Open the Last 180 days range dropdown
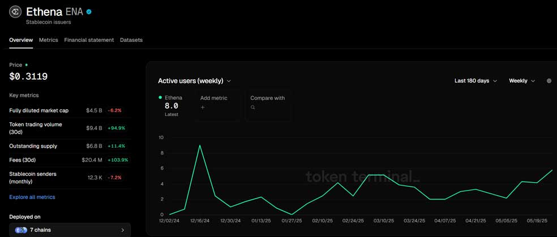Screen dimensions: 557x237 tap(475, 81)
